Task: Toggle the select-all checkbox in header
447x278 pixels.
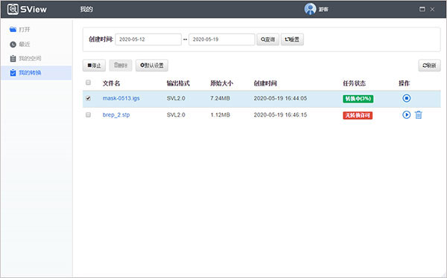Action: pyautogui.click(x=88, y=83)
